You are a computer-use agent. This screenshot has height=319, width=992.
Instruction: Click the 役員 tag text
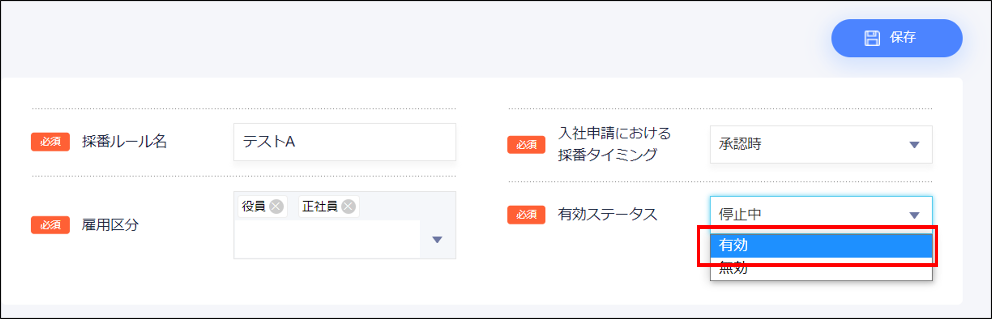253,207
